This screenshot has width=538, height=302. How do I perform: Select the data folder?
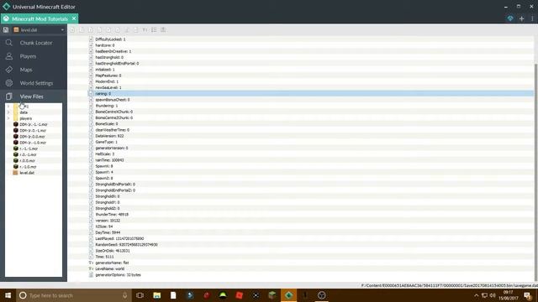pos(24,112)
